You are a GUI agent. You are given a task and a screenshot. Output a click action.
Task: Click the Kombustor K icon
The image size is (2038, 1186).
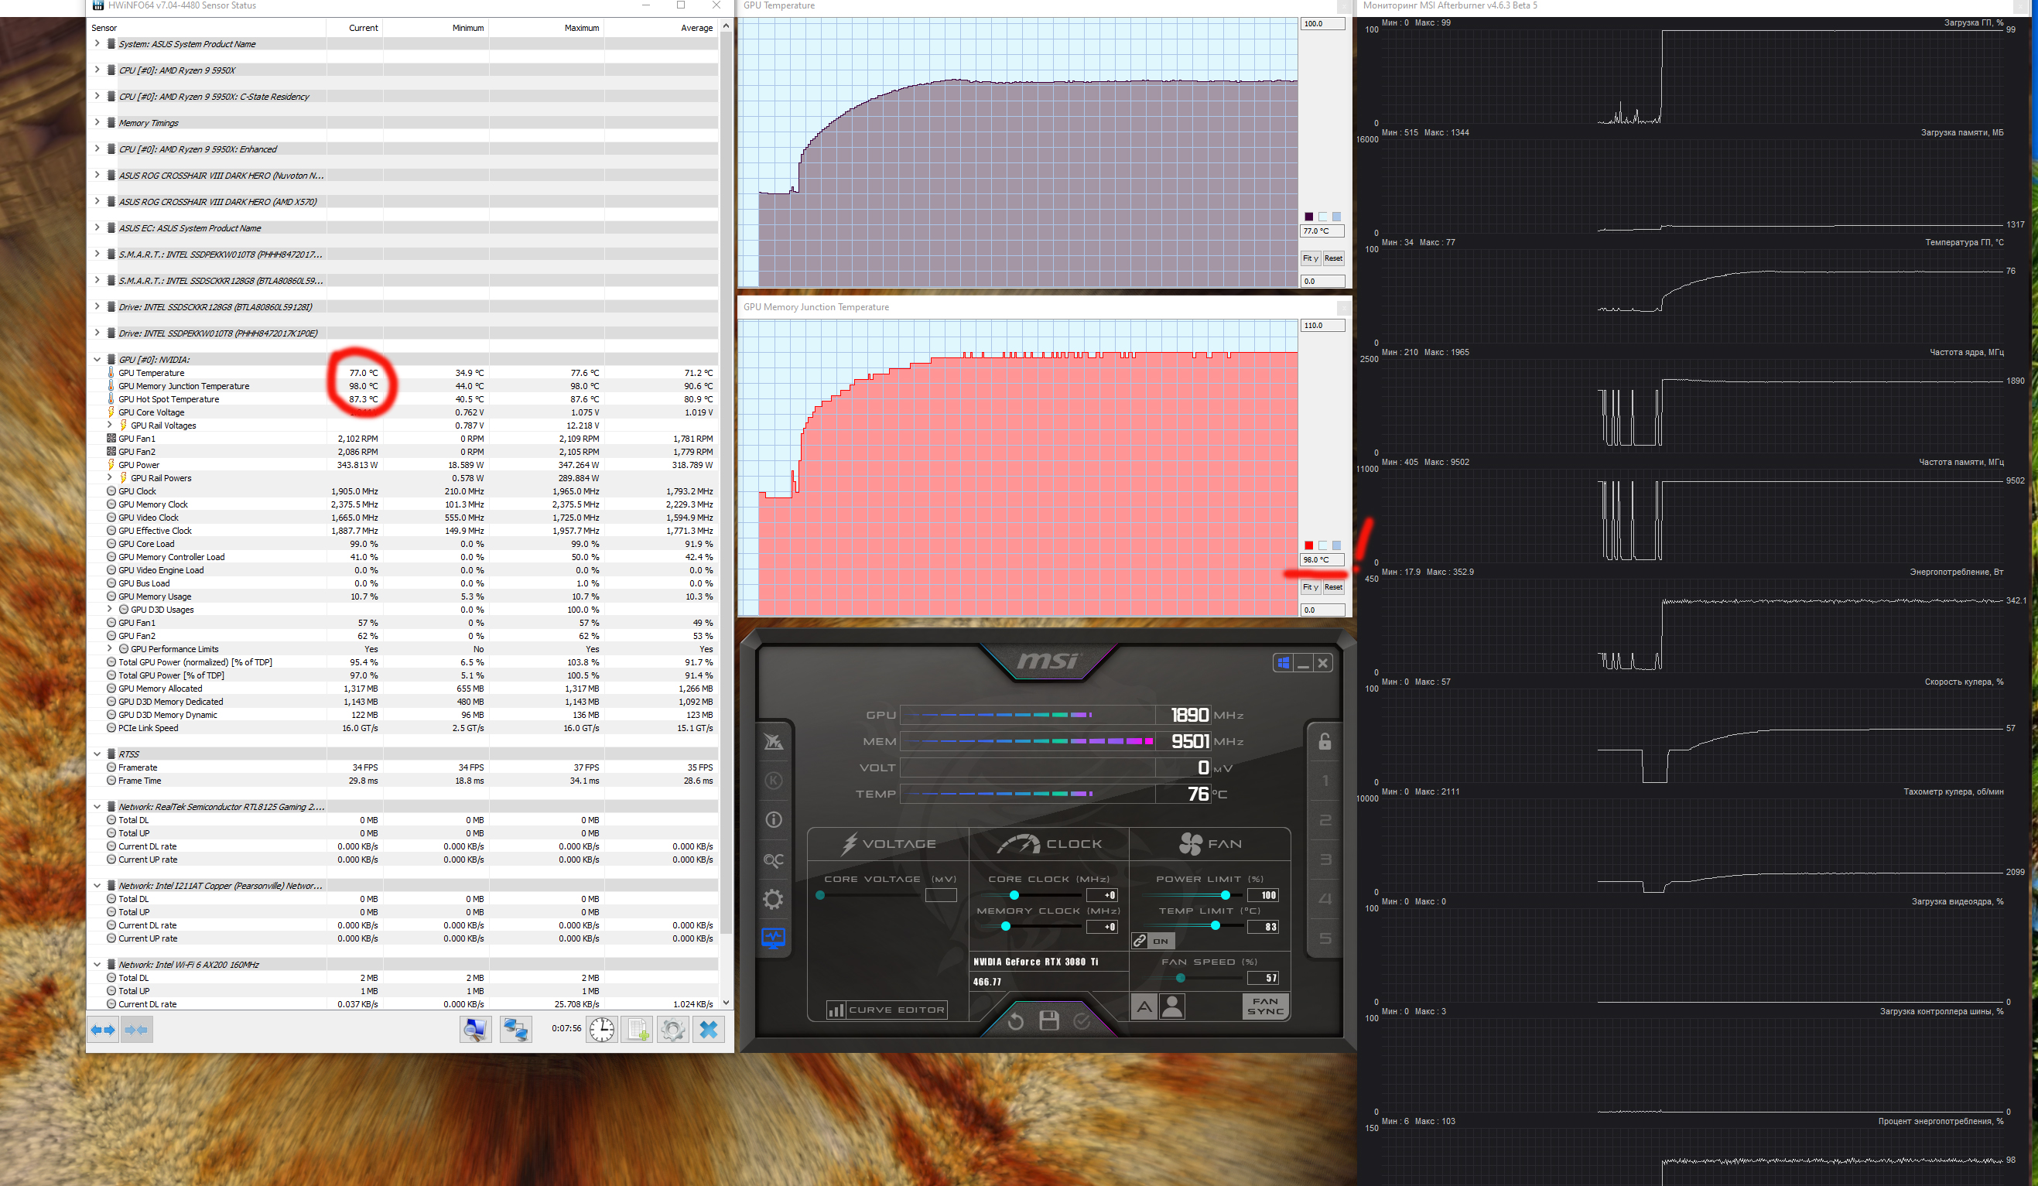(x=773, y=781)
